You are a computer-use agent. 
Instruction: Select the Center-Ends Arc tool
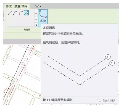coord(21,13)
